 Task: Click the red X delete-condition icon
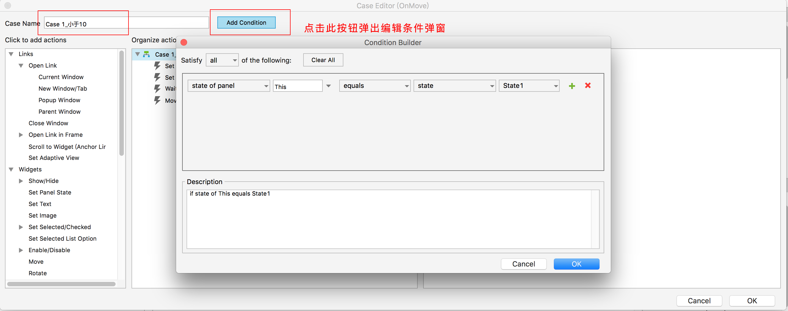588,85
